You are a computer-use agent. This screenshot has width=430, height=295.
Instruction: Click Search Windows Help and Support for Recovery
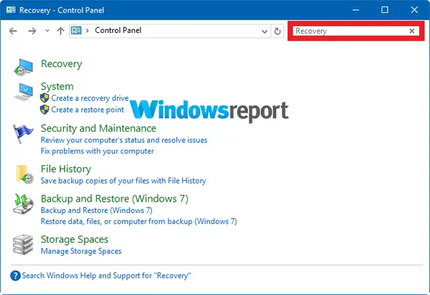[x=106, y=276]
